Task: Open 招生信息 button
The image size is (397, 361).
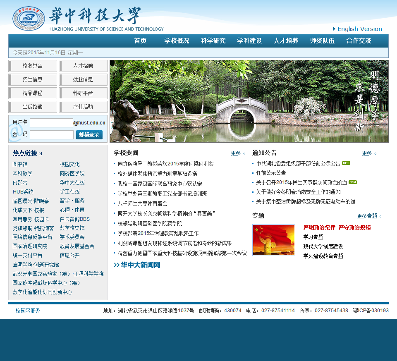Action: click(x=33, y=80)
